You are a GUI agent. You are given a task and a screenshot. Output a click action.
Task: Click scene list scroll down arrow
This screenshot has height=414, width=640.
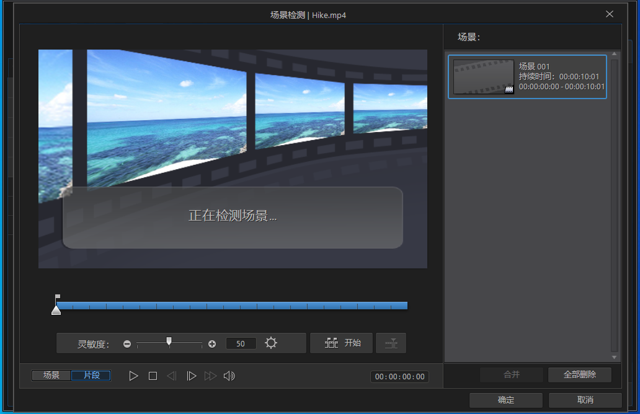coord(615,358)
